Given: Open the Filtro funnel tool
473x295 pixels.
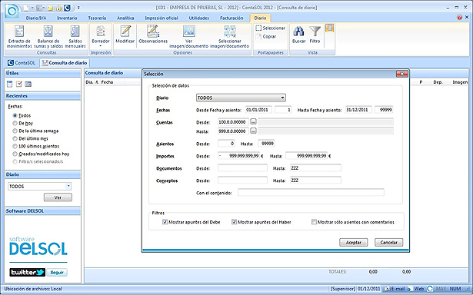Looking at the screenshot, I should pyautogui.click(x=315, y=35).
